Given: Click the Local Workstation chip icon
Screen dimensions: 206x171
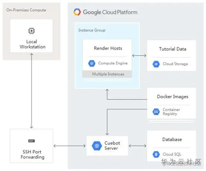Looking at the screenshot, I should [32, 31].
